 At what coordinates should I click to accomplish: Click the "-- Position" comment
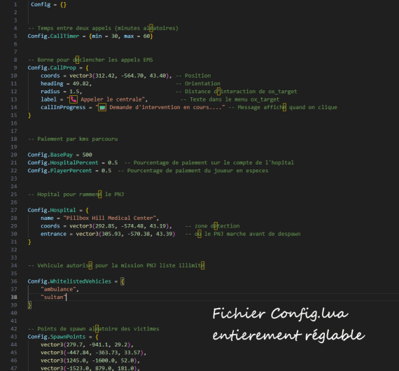point(193,76)
